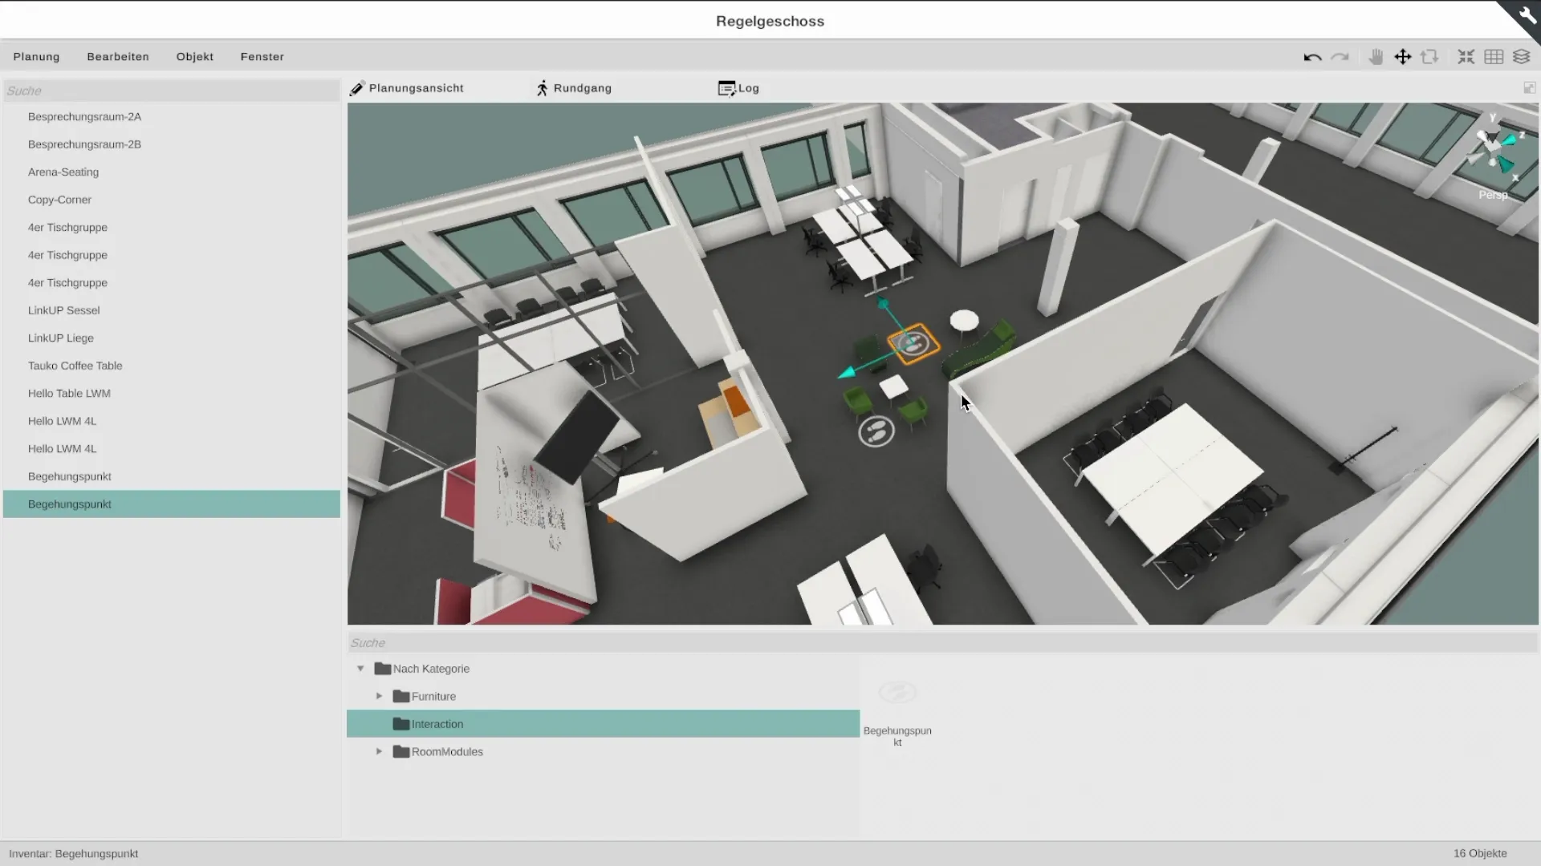This screenshot has width=1541, height=866.
Task: Open the Objekt menu
Action: 195,57
